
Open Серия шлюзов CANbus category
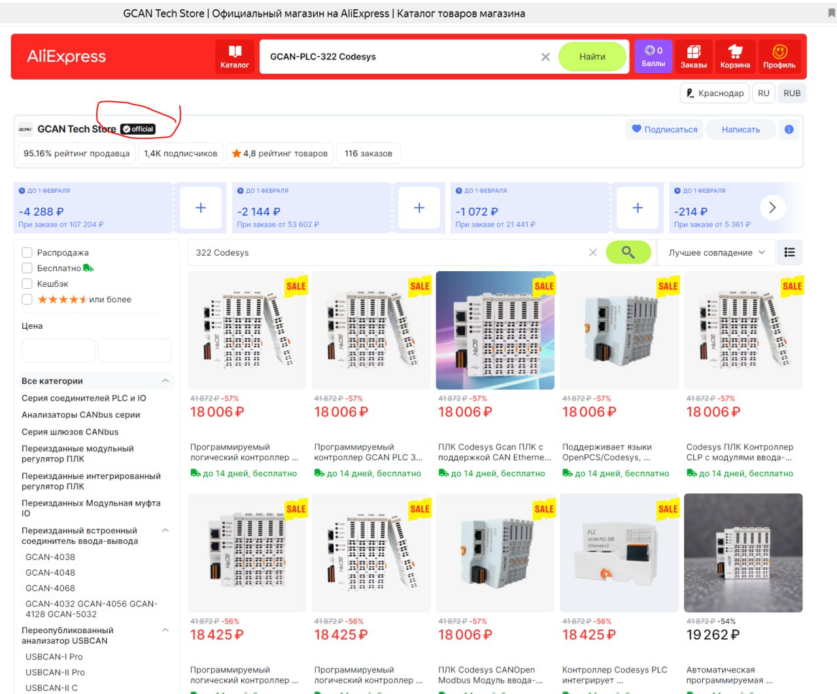70,432
